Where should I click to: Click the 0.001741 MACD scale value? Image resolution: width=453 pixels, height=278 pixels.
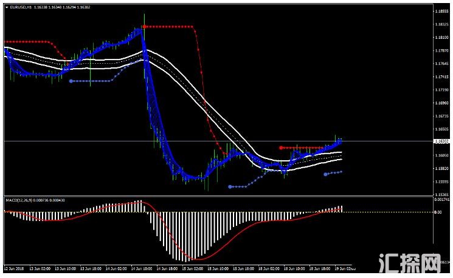coord(442,200)
